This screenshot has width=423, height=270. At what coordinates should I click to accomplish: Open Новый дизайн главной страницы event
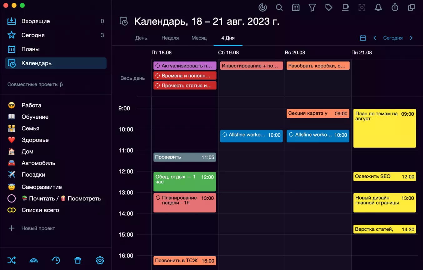[x=385, y=203]
